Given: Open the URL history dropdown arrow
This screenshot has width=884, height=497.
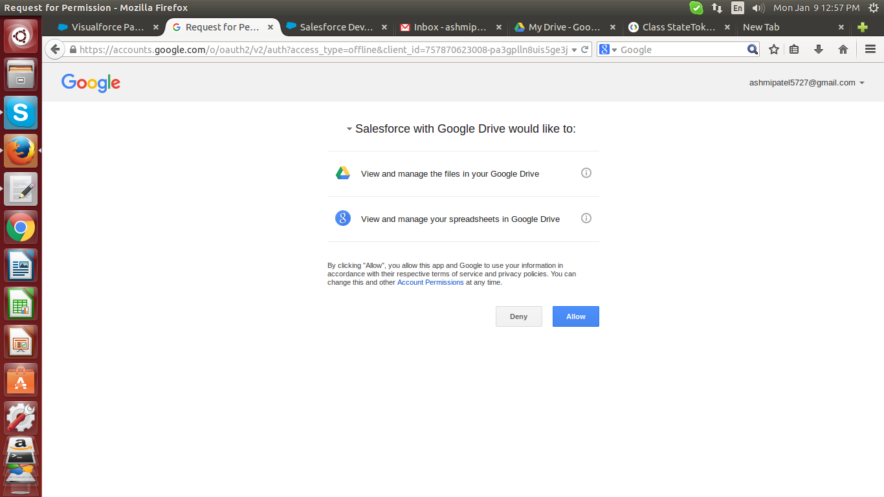Looking at the screenshot, I should 574,50.
